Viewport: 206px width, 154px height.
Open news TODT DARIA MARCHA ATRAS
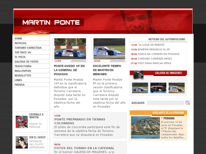(154, 63)
